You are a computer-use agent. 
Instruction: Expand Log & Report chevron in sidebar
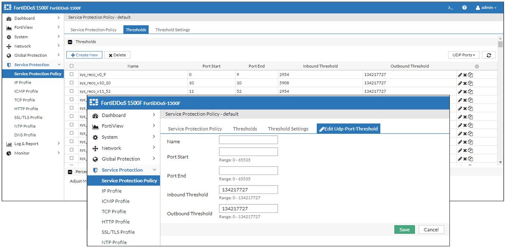click(x=59, y=144)
